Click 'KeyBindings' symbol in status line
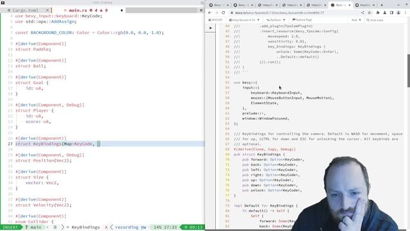The width and height of the screenshot is (410, 231). tap(85, 227)
